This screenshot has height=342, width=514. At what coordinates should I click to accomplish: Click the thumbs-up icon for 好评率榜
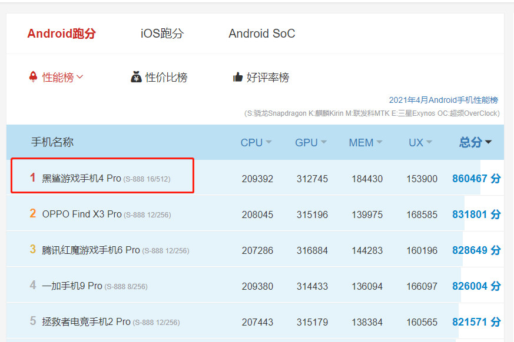tap(238, 77)
